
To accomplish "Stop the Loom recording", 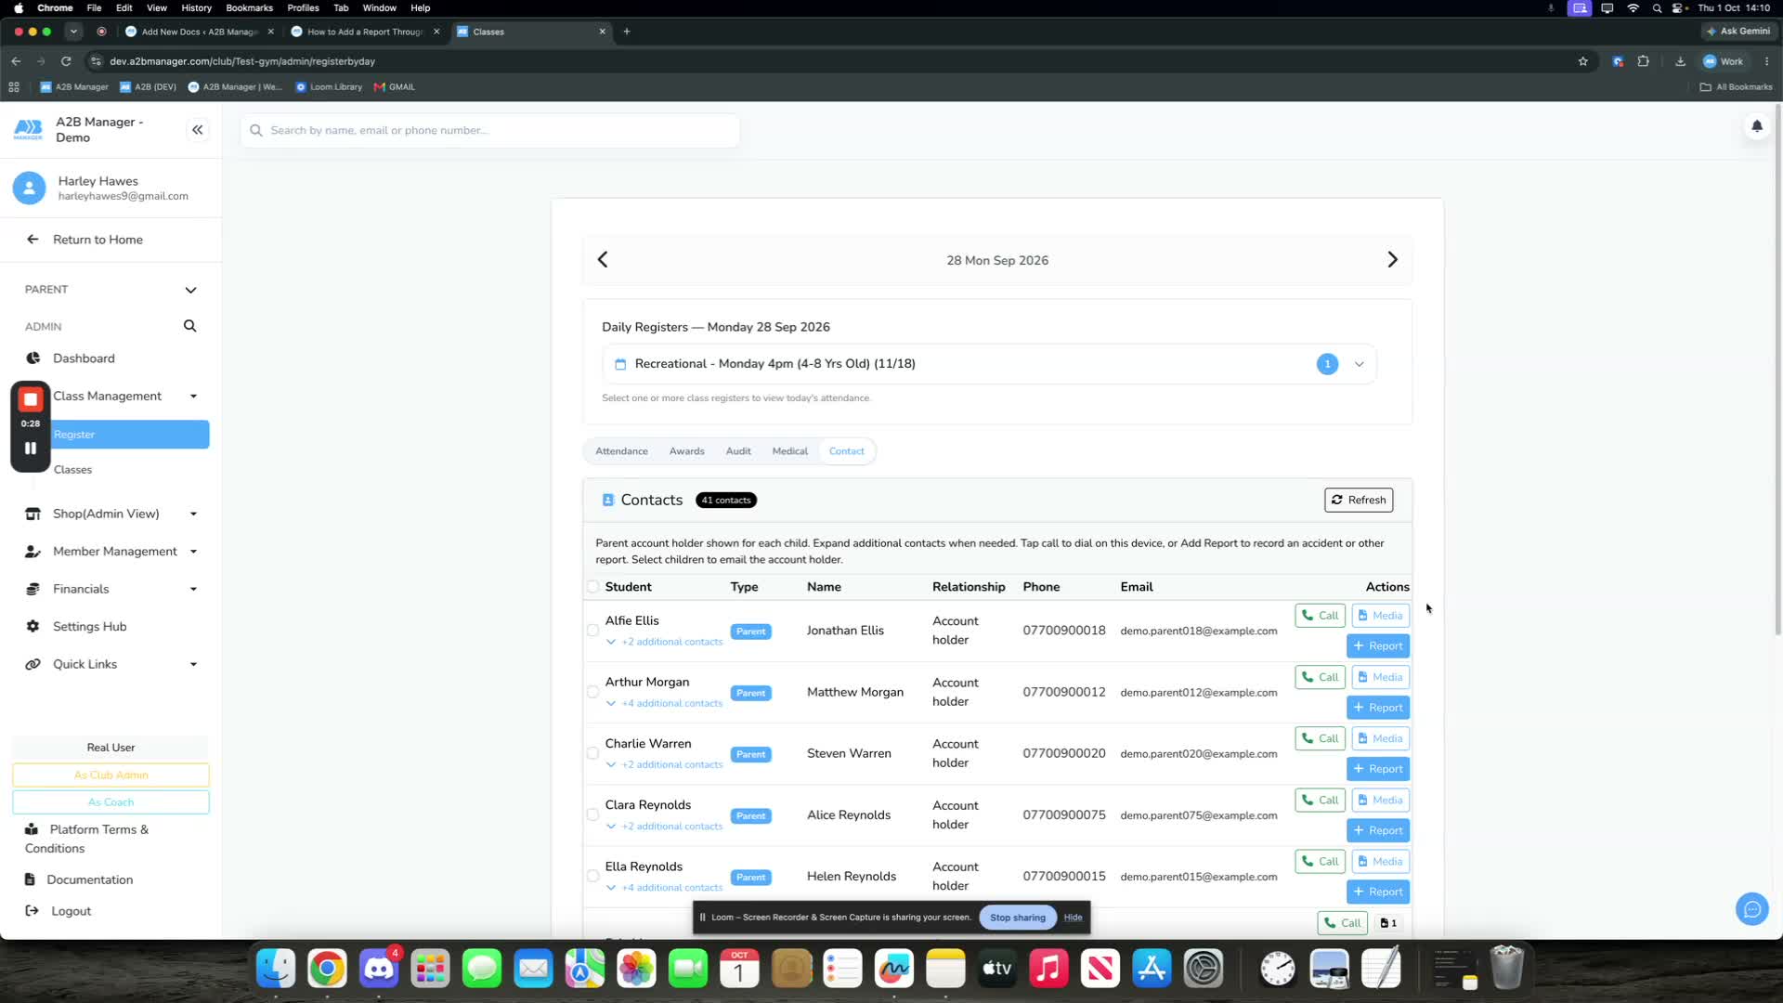I will (x=31, y=399).
